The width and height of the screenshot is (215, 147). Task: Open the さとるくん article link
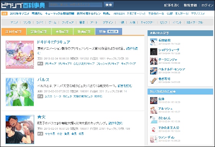[164, 118]
